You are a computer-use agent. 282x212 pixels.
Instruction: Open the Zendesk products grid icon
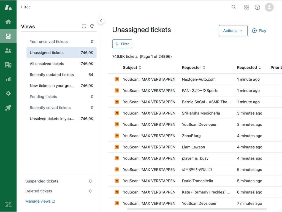point(246,7)
